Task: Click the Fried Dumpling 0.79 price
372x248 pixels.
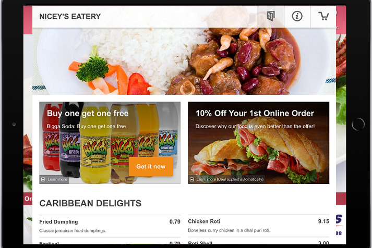Action: [175, 222]
